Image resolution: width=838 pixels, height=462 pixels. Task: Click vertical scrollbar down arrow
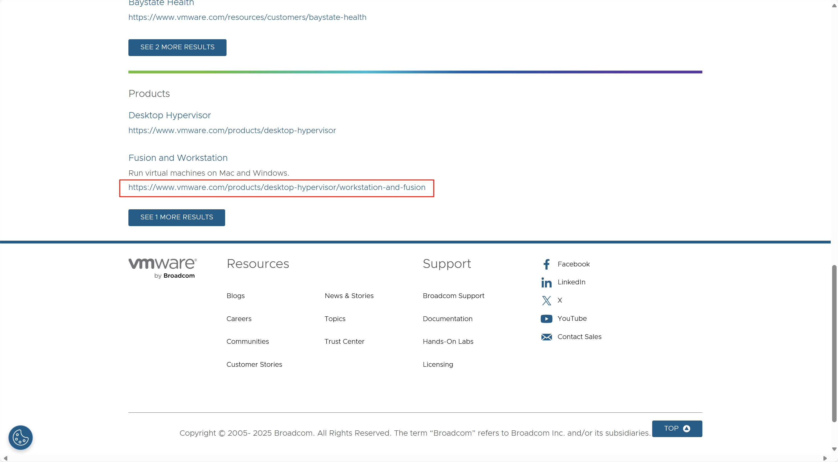[834, 449]
